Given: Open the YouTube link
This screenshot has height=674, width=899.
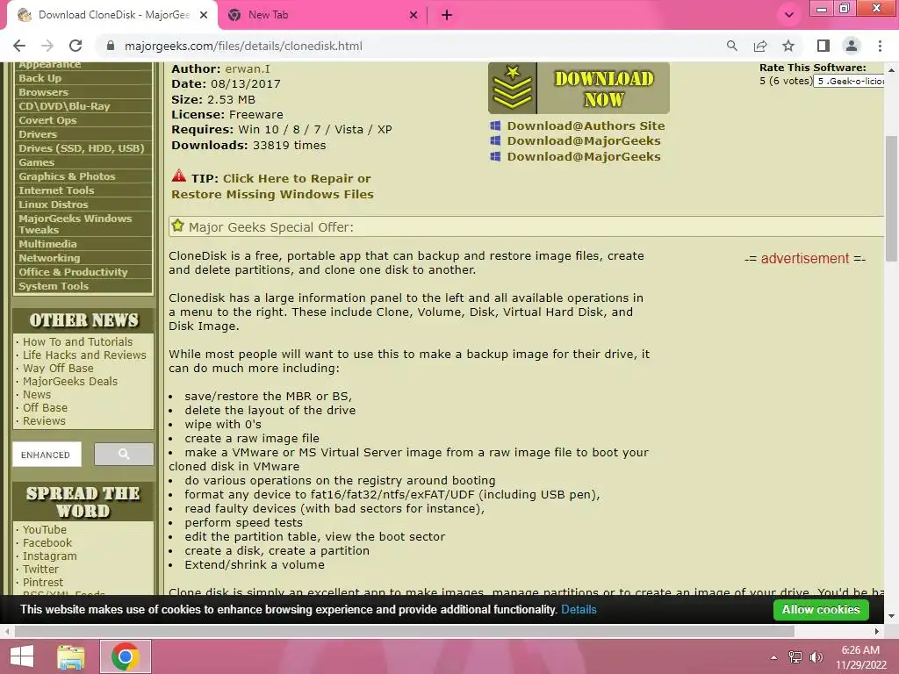Looking at the screenshot, I should pyautogui.click(x=44, y=529).
